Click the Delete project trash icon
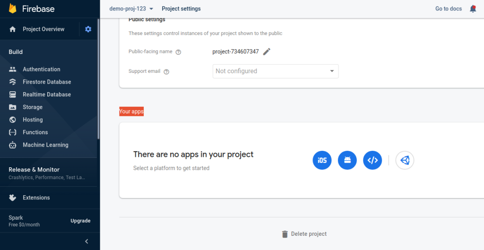484x250 pixels. tap(285, 234)
